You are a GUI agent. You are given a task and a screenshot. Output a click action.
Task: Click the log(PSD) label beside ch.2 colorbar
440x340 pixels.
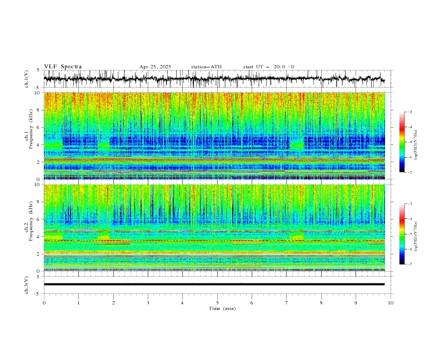416,236
